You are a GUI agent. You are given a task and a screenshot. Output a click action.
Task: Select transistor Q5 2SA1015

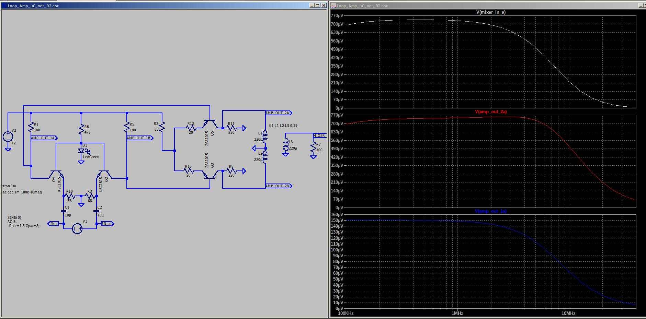coord(210,124)
